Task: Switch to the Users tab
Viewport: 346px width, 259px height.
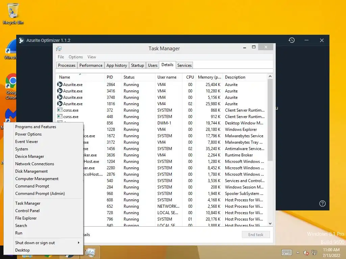Action: [153, 65]
